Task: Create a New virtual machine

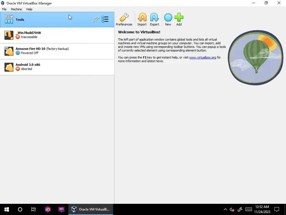Action: pos(168,20)
